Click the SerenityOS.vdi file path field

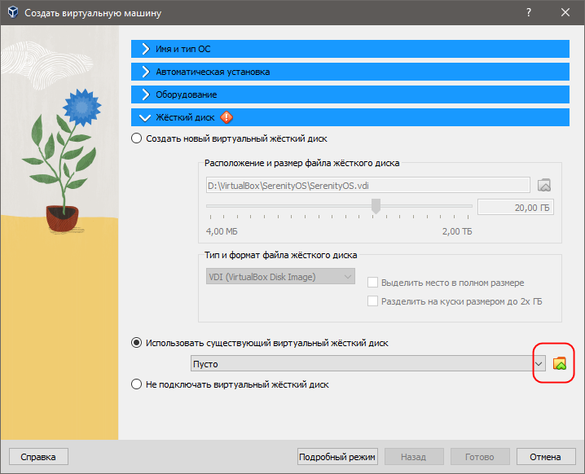click(x=367, y=185)
